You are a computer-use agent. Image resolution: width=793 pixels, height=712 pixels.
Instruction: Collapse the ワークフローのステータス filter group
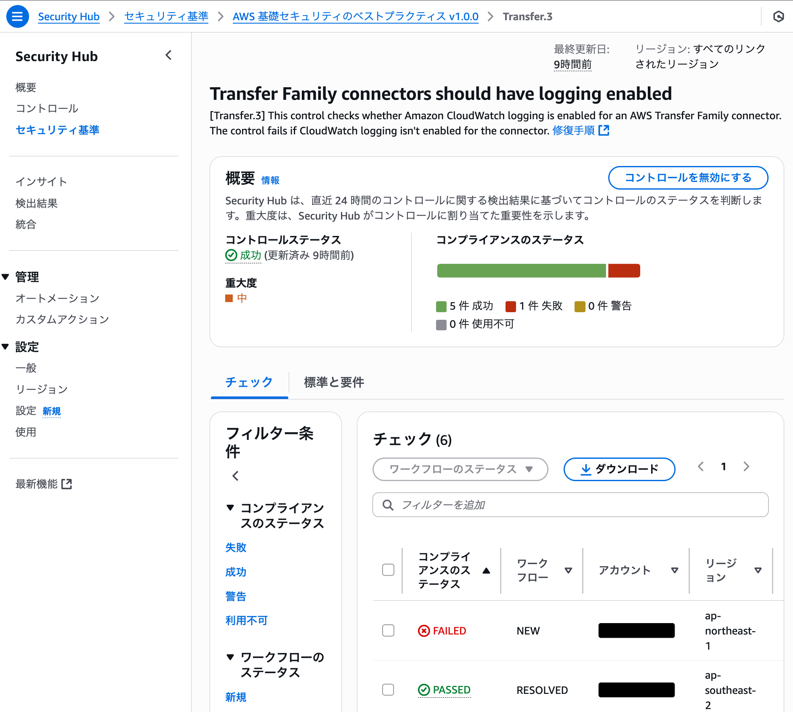pos(230,657)
